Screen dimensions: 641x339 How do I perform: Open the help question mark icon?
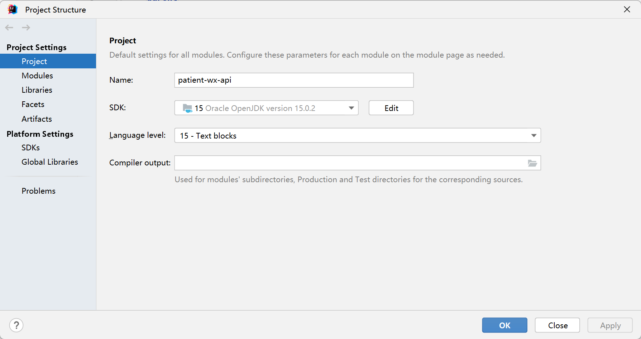click(16, 325)
